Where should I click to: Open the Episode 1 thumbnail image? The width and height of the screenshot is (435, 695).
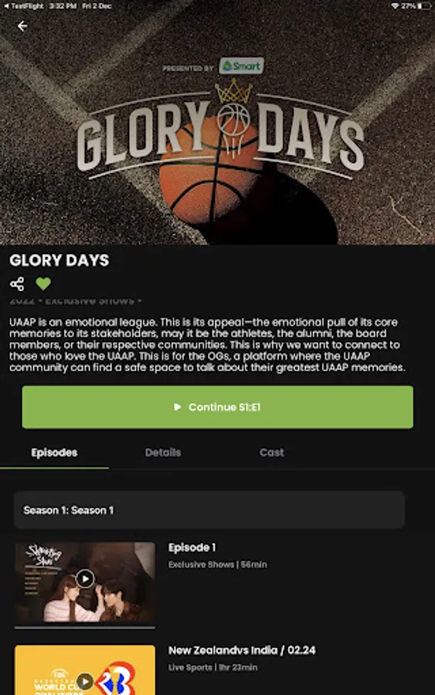click(85, 582)
